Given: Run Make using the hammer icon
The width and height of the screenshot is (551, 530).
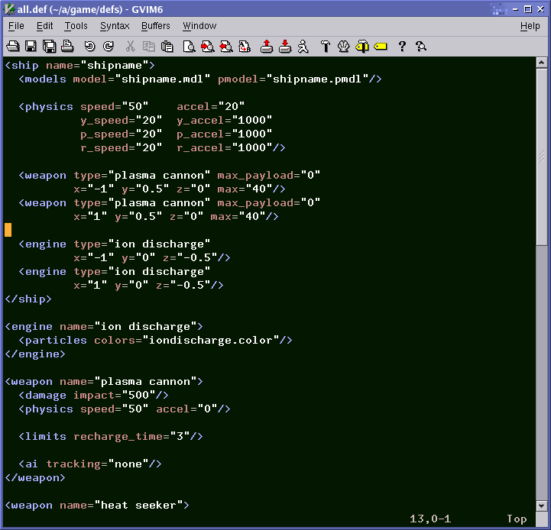Looking at the screenshot, I should click(326, 47).
